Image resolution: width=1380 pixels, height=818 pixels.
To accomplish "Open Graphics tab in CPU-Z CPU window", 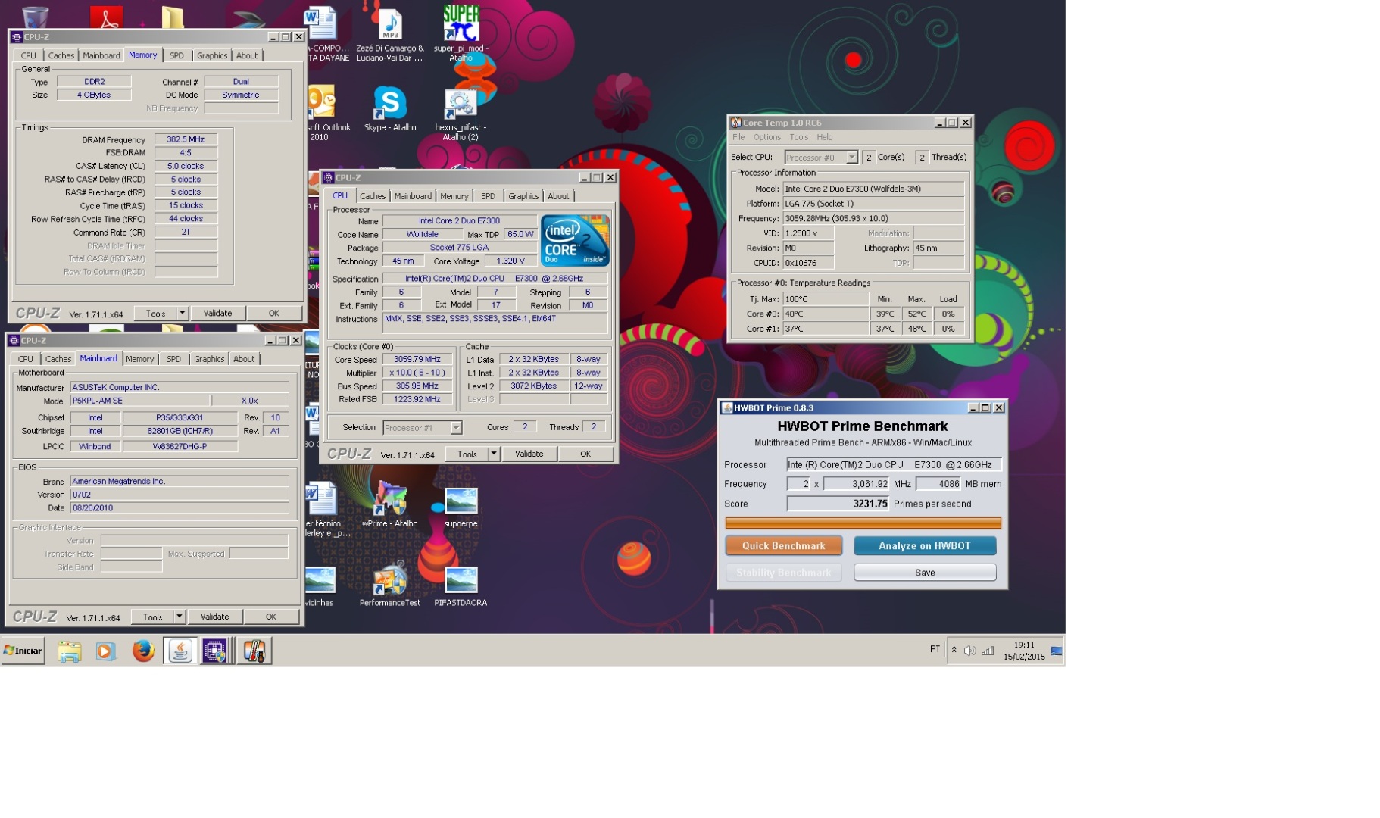I will (x=523, y=196).
